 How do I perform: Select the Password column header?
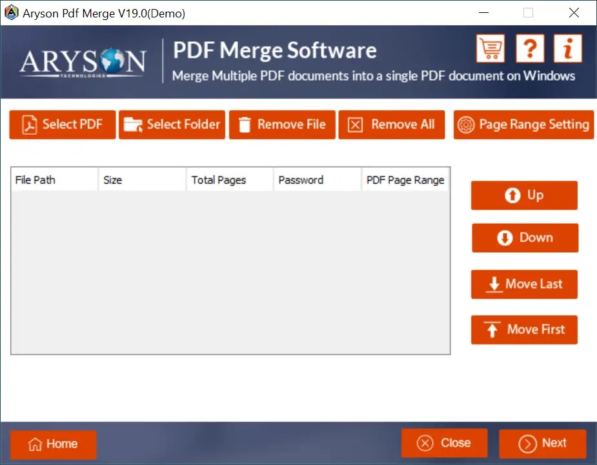317,179
